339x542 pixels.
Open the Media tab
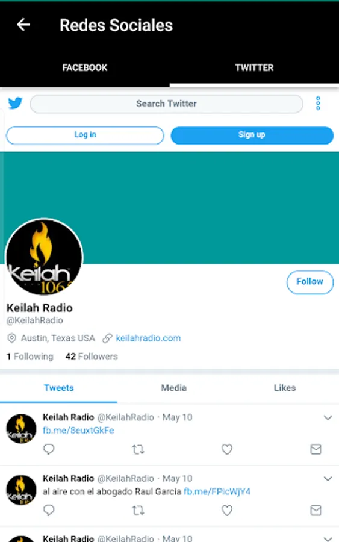pyautogui.click(x=174, y=388)
